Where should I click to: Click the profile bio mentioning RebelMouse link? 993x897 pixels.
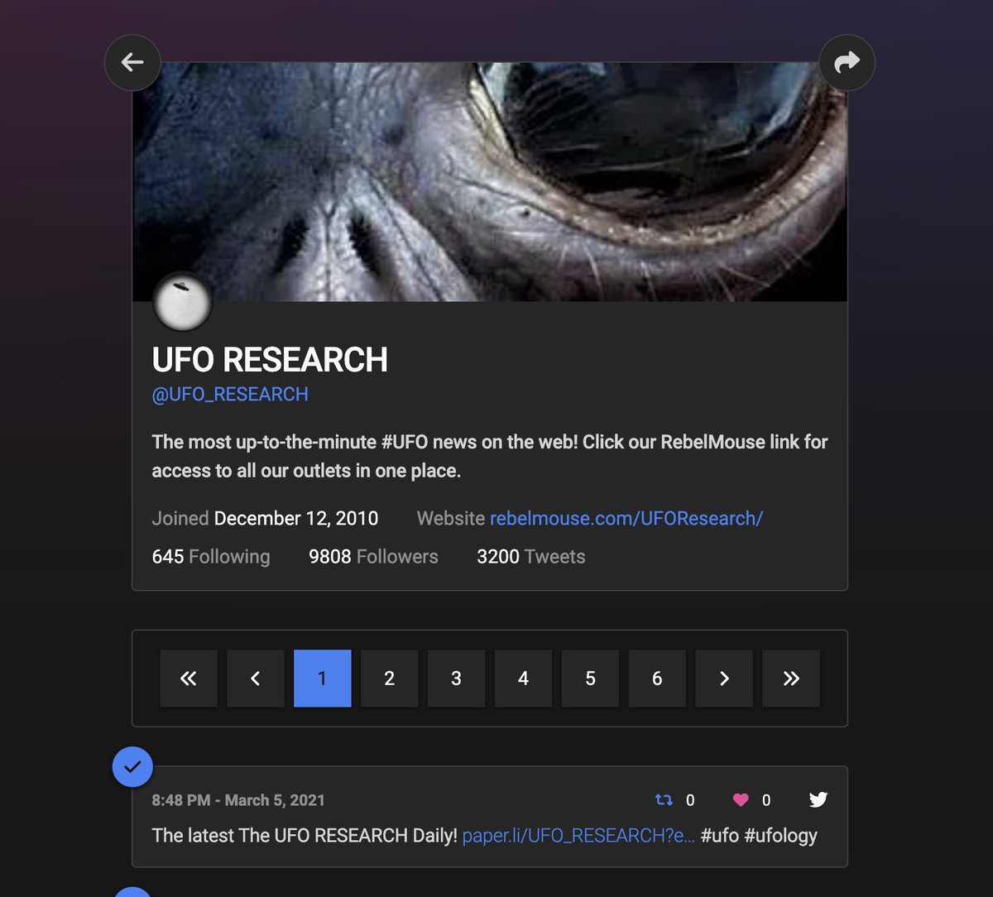(490, 456)
